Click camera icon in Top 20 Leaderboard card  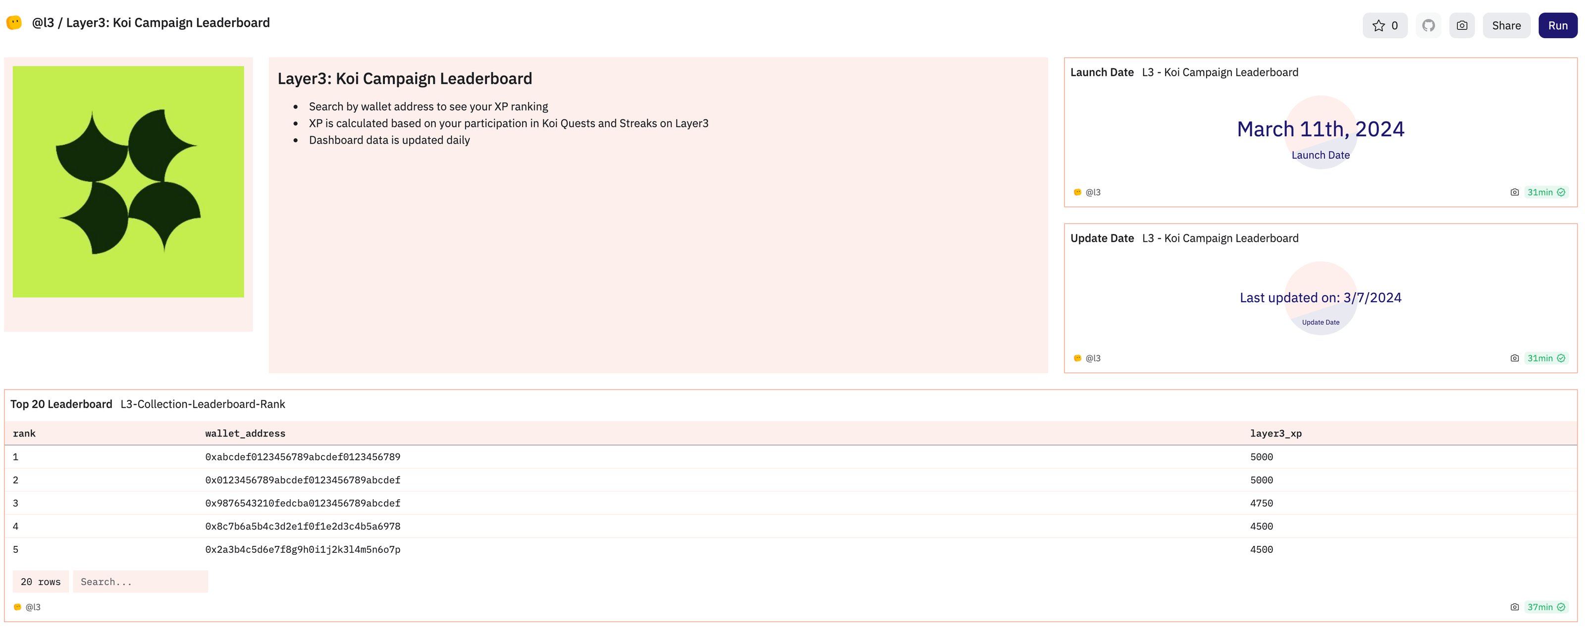[1514, 607]
